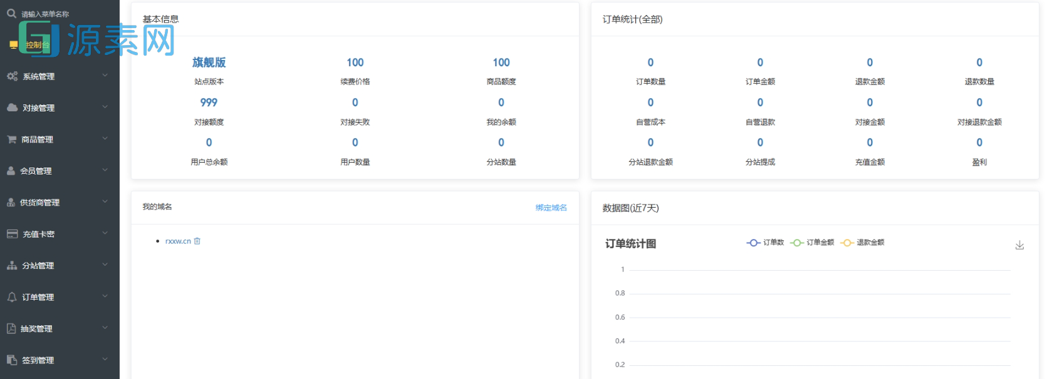The image size is (1047, 379).
Task: Click the 订单管理 bell icon
Action: click(x=12, y=297)
